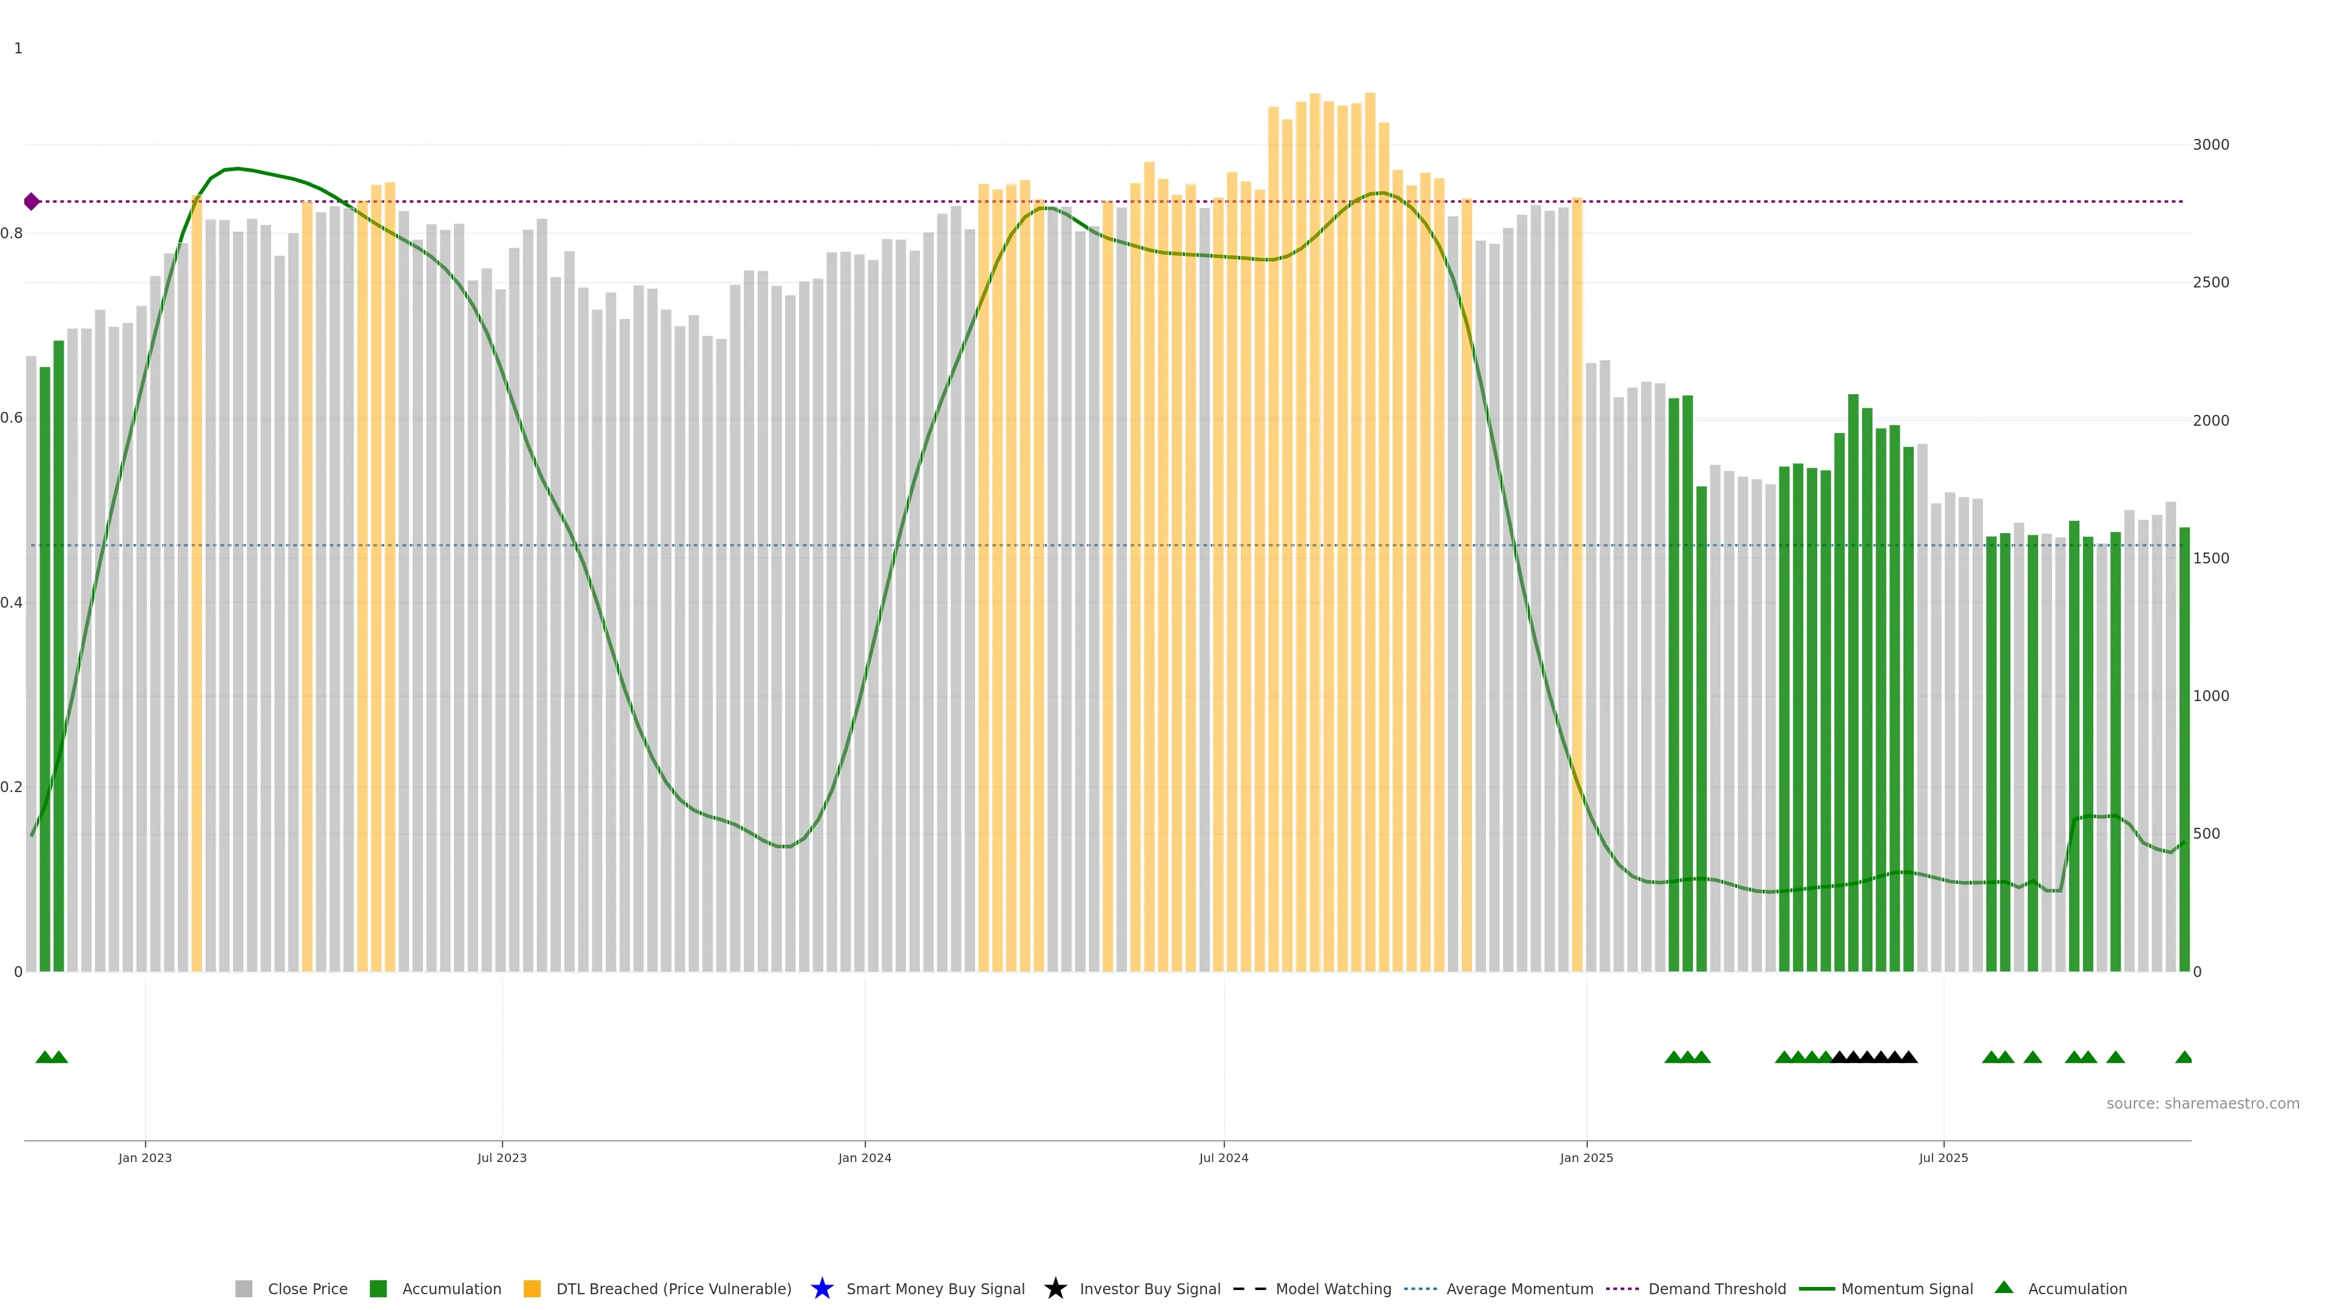The height and width of the screenshot is (1310, 2330).
Task: Click the 'Momentum Signal' legend text
Action: [x=1906, y=1288]
